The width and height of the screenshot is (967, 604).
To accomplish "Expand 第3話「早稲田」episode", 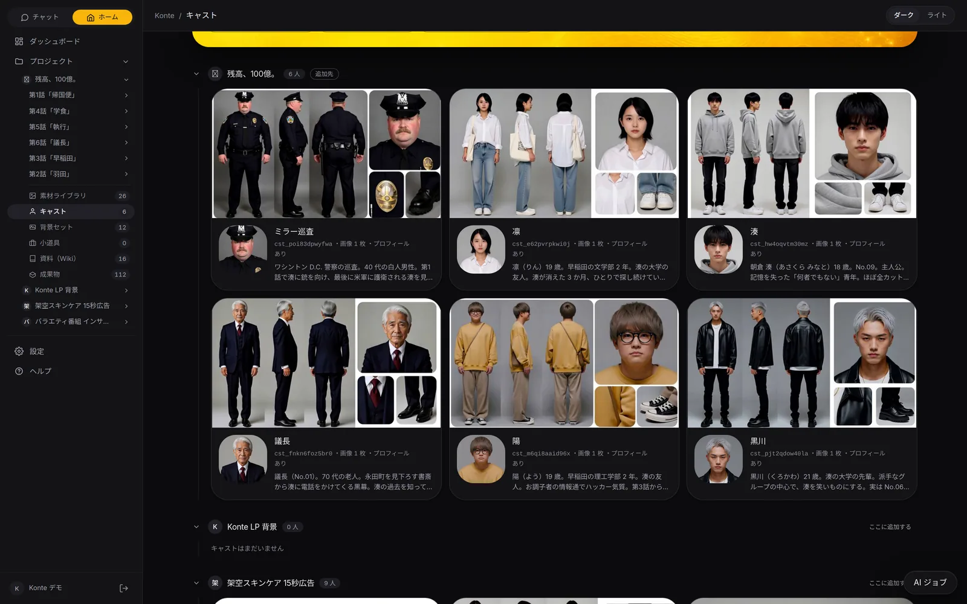I will tap(126, 158).
